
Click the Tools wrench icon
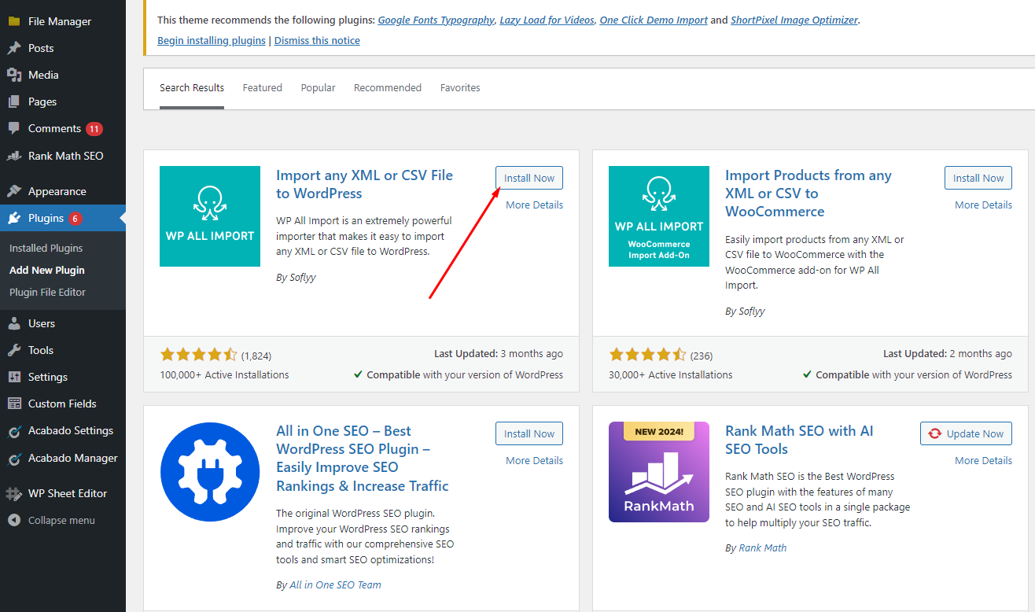click(x=14, y=350)
